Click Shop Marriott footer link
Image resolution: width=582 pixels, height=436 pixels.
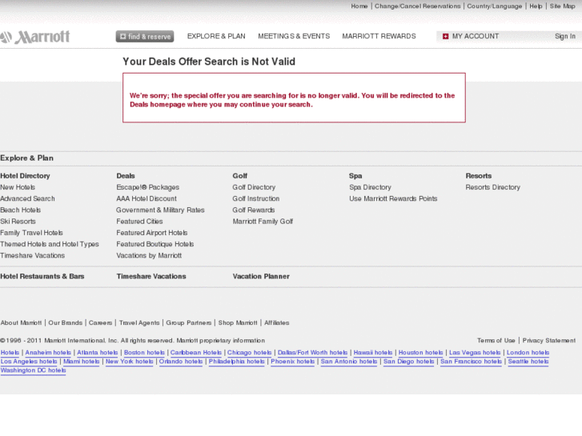[x=238, y=323]
